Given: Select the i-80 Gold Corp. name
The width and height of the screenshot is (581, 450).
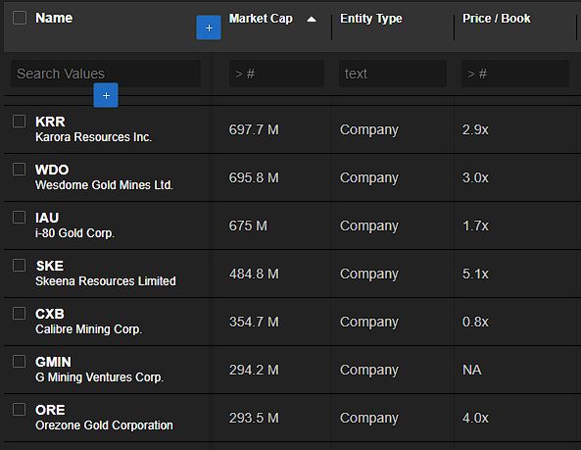Looking at the screenshot, I should 74,233.
